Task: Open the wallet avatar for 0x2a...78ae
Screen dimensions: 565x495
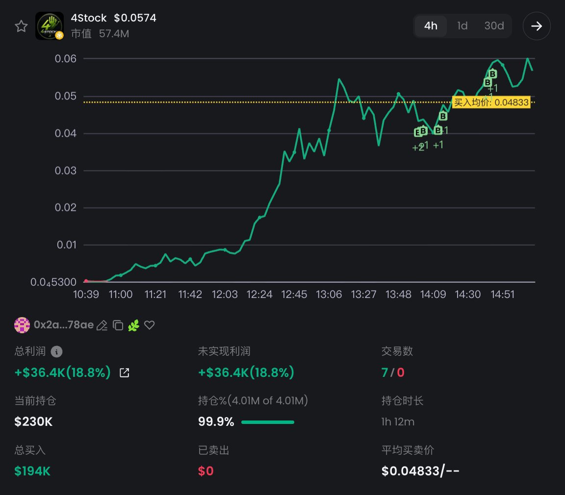Action: [22, 325]
